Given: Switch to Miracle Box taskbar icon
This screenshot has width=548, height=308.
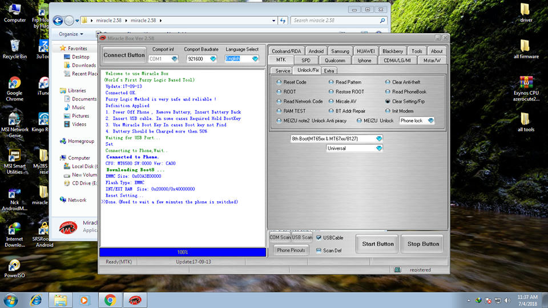Looking at the screenshot, I should (x=135, y=301).
